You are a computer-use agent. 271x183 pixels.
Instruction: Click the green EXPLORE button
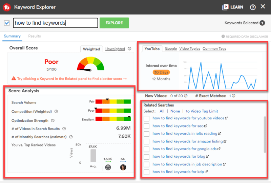(114, 23)
